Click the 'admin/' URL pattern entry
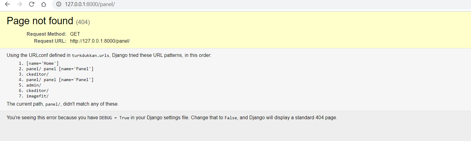The height and width of the screenshot is (141, 471). (34, 85)
